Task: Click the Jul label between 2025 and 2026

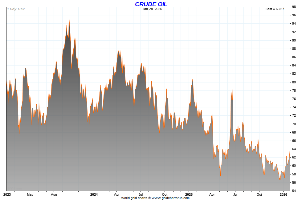Action: point(235,194)
